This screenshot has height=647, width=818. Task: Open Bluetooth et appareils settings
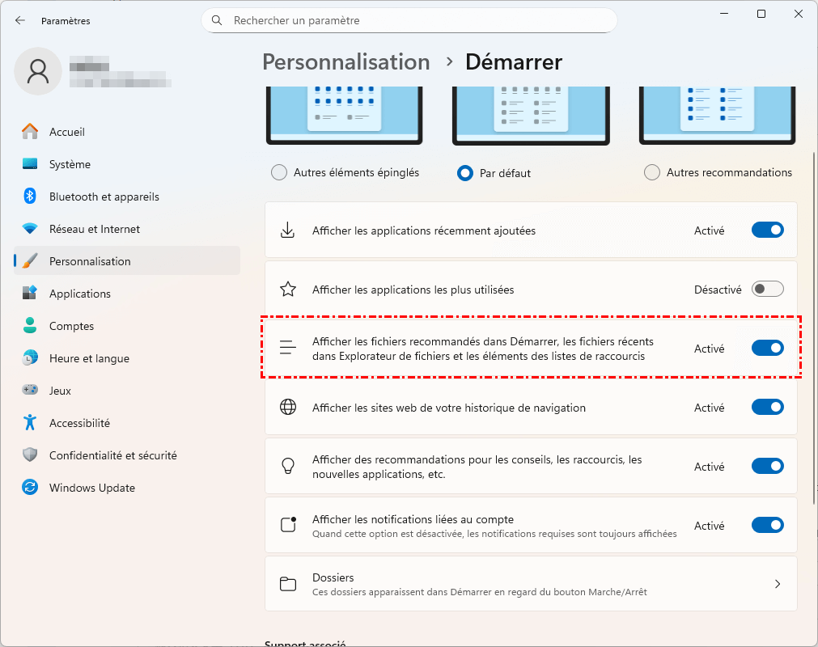click(x=104, y=197)
